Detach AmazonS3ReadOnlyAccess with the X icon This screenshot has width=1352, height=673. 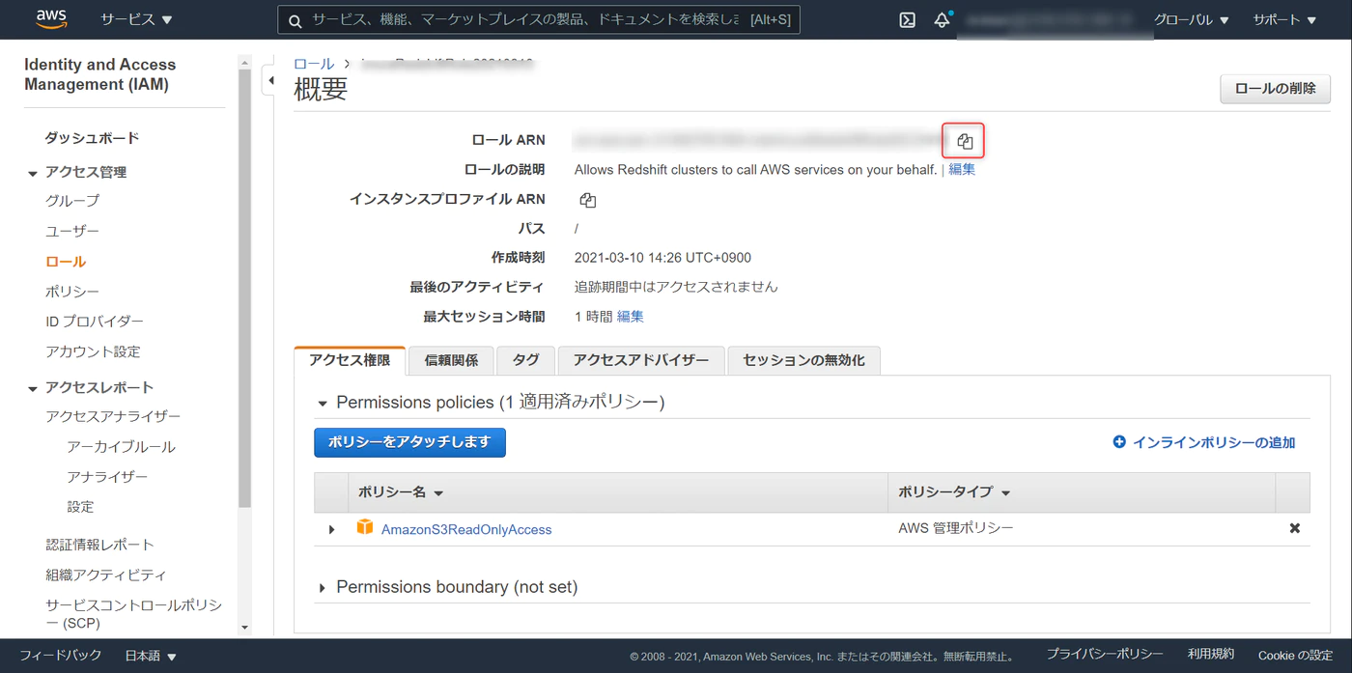click(1294, 528)
